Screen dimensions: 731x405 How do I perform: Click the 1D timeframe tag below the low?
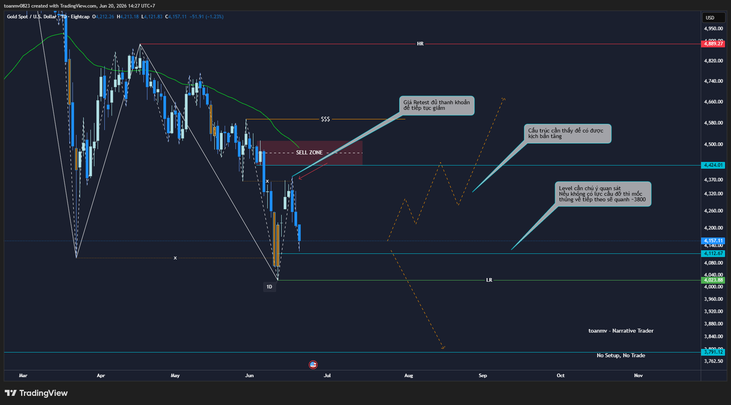269,287
